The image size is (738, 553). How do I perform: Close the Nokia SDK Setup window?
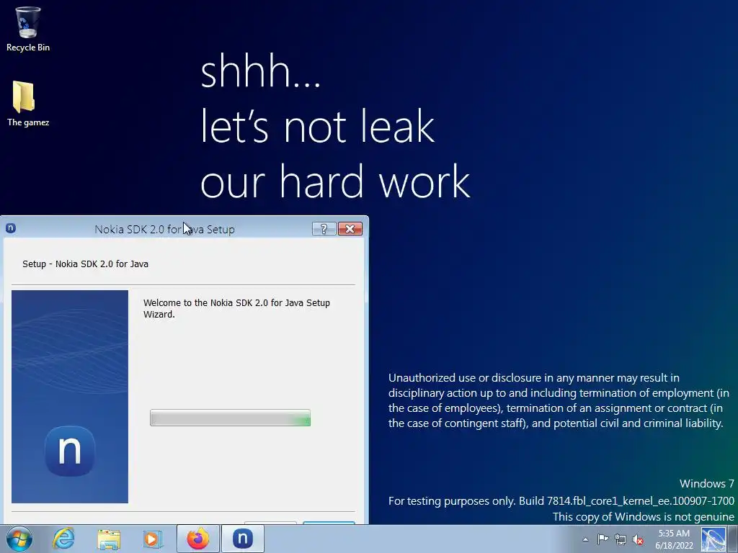350,229
